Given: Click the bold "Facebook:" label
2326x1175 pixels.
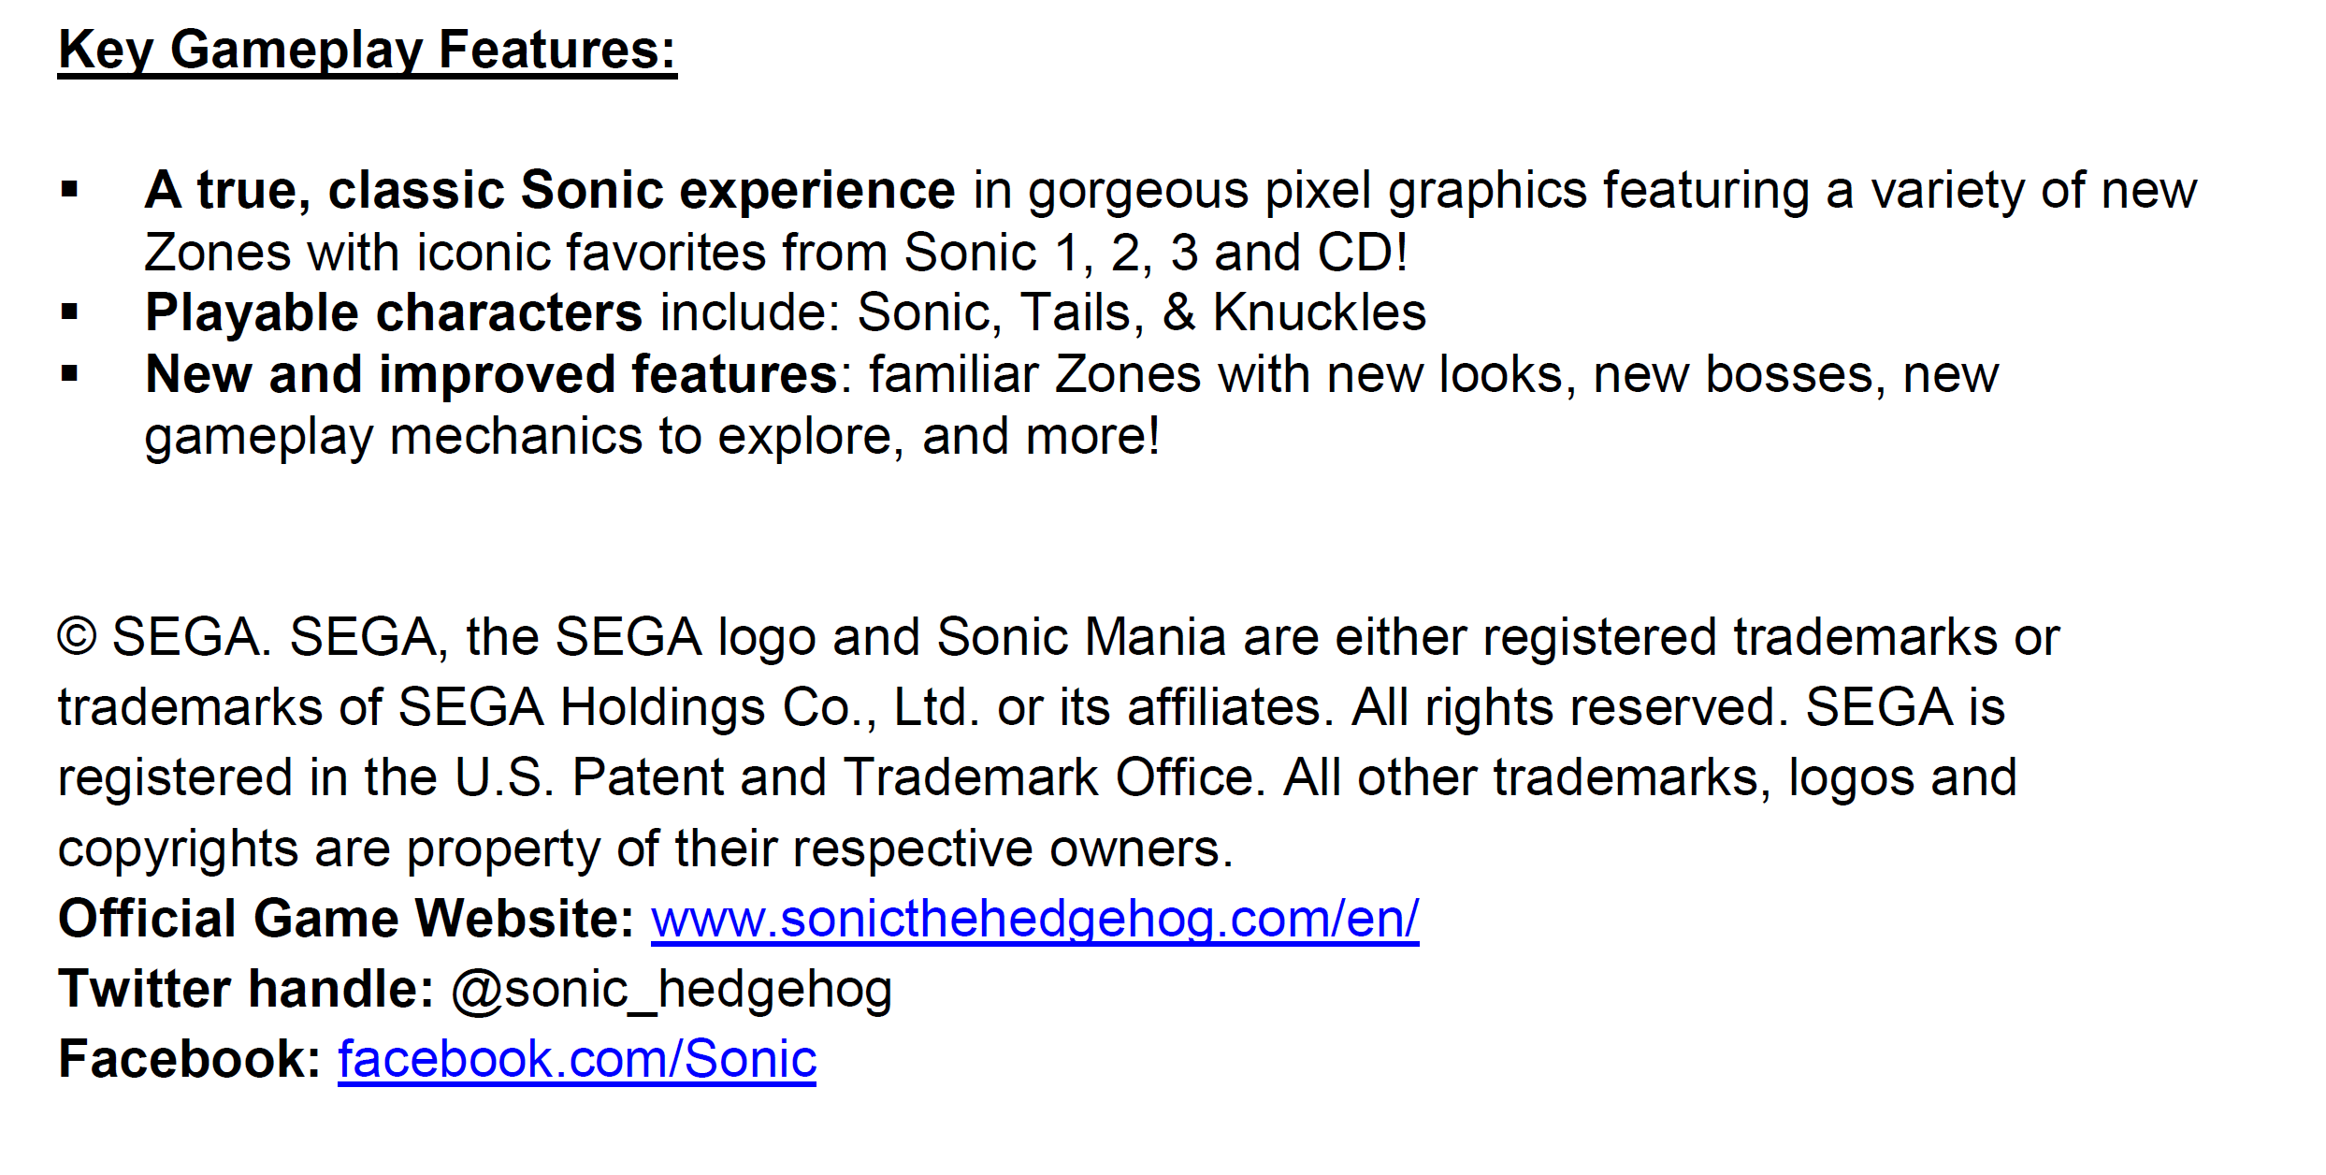Looking at the screenshot, I should point(189,1059).
